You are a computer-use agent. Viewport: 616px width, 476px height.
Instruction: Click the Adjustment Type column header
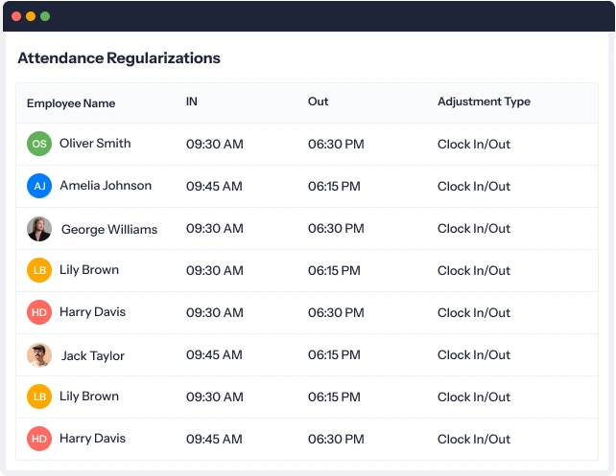(x=484, y=102)
